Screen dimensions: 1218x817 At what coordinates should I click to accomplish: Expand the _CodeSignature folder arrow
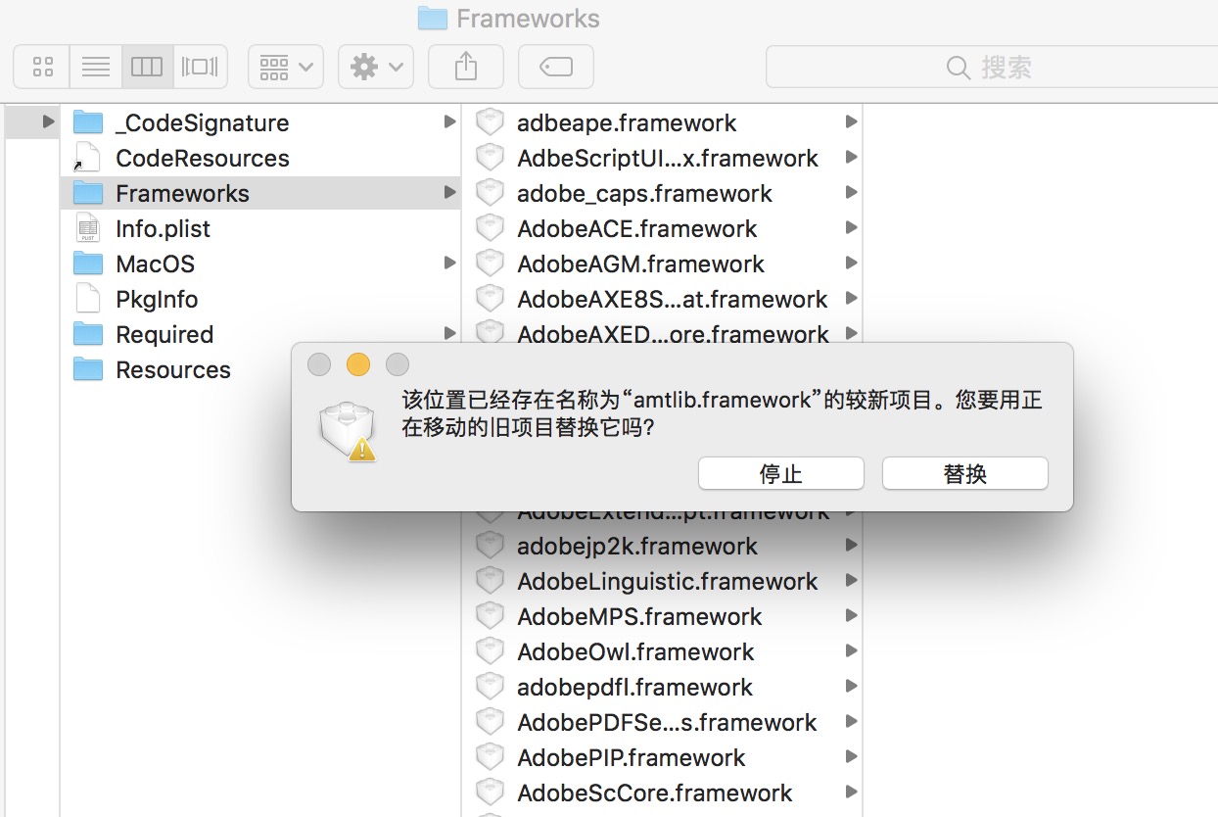(x=449, y=121)
